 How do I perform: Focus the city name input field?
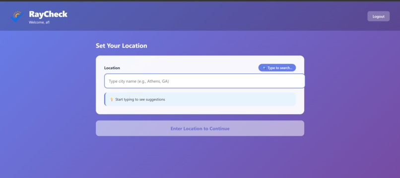204,81
